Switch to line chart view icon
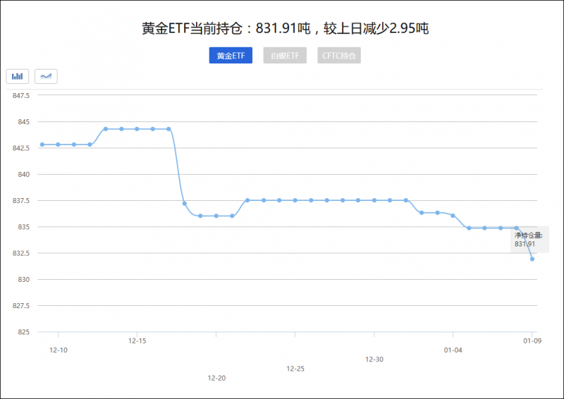The height and width of the screenshot is (399, 564). point(46,76)
